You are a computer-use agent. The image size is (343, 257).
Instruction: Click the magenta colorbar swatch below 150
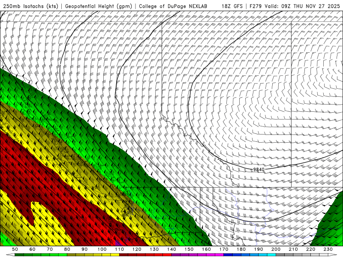[x=193, y=255]
